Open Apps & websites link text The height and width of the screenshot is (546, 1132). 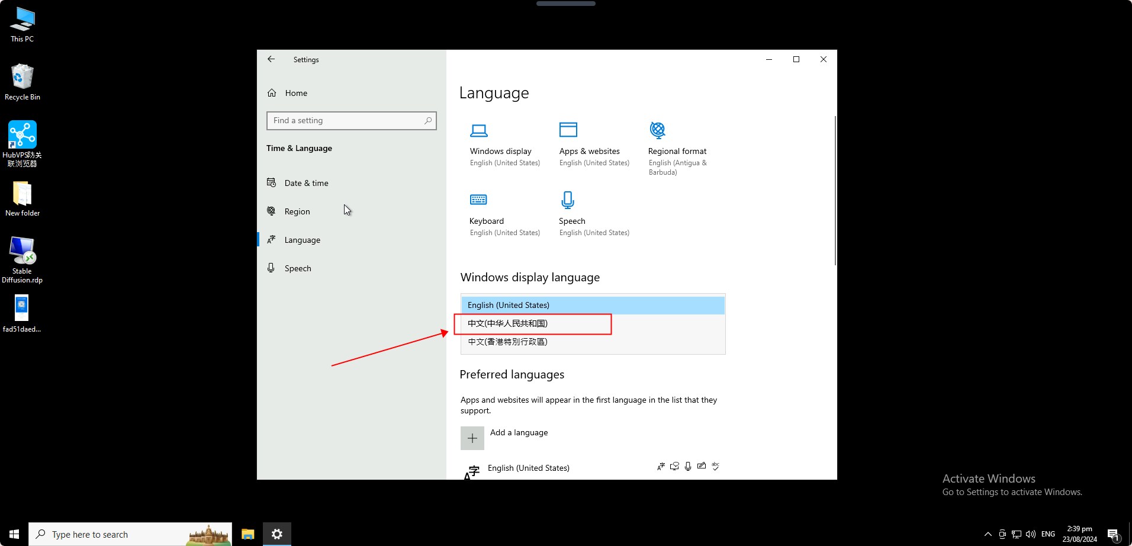pos(590,152)
